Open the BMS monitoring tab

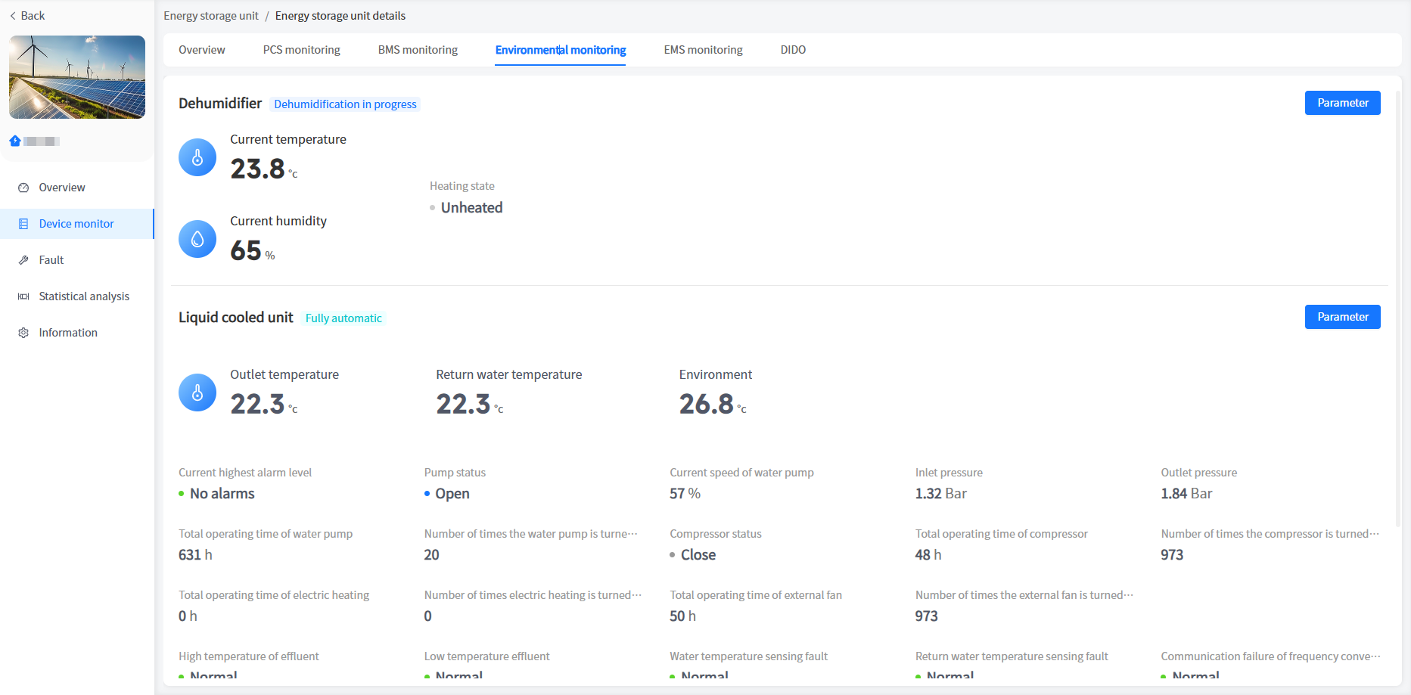coord(418,50)
